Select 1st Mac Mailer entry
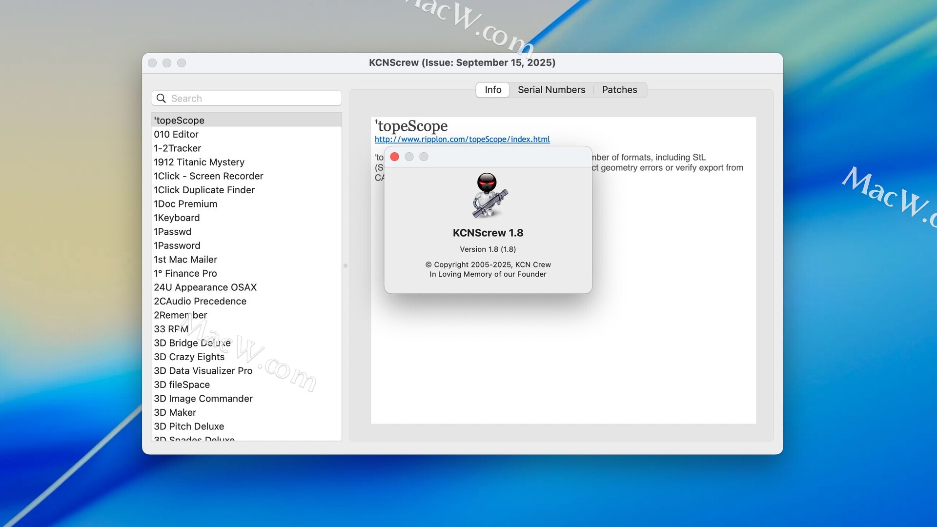937x527 pixels. click(246, 259)
